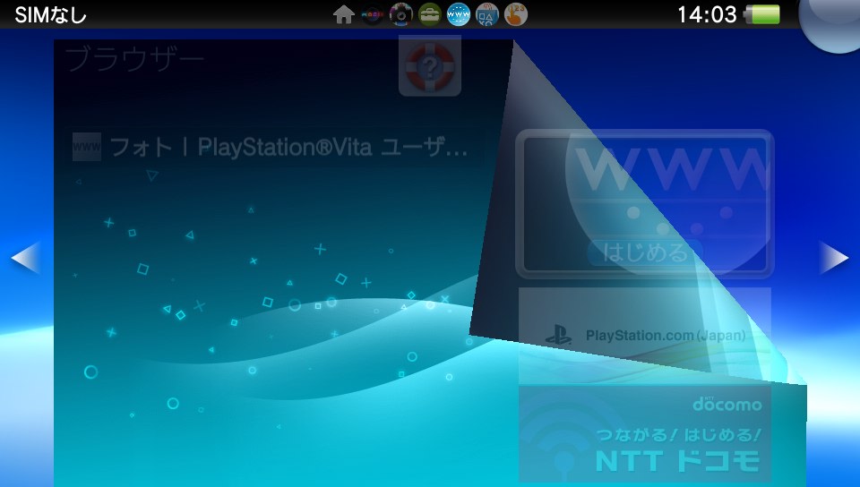This screenshot has height=487, width=860.
Task: Go to the Home screen icon
Action: [x=343, y=15]
